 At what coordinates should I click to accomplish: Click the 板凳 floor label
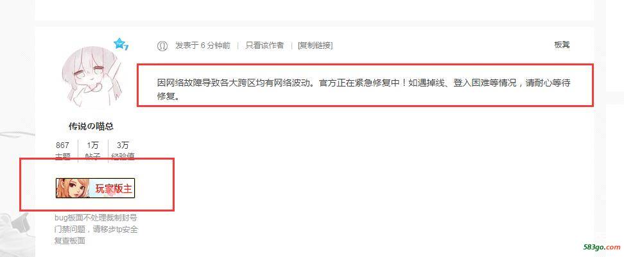coord(562,45)
